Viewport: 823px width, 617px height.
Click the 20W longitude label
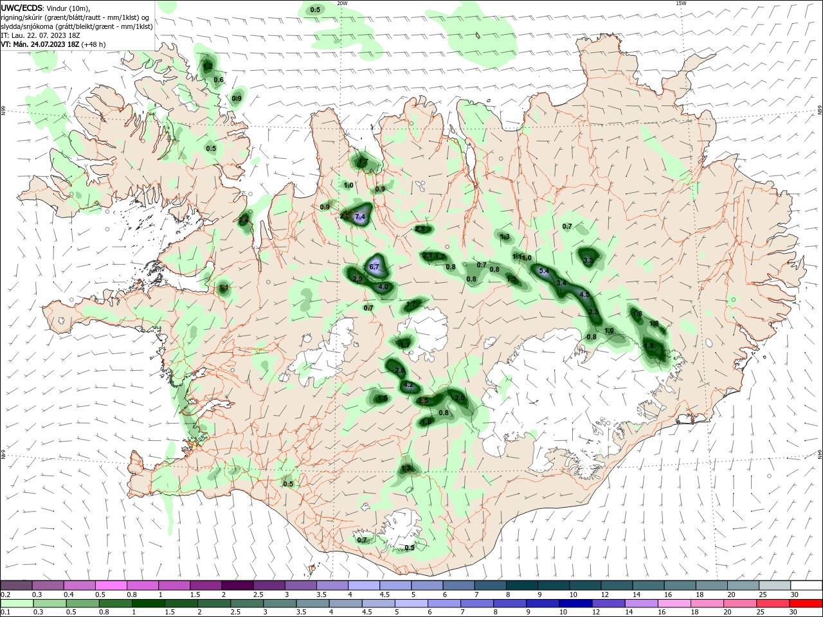(342, 3)
